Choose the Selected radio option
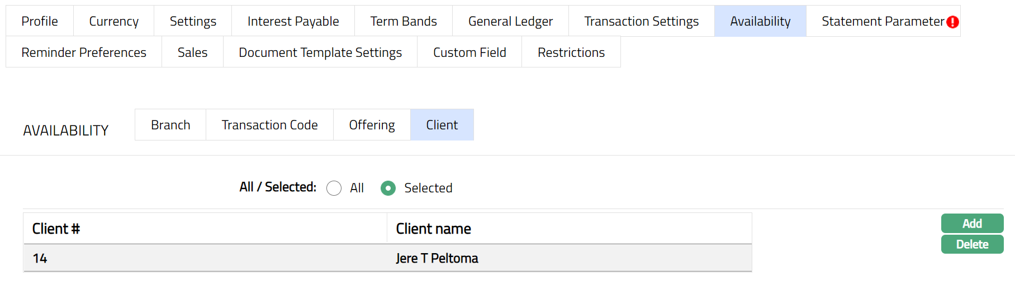Image resolution: width=1015 pixels, height=281 pixels. [x=388, y=188]
